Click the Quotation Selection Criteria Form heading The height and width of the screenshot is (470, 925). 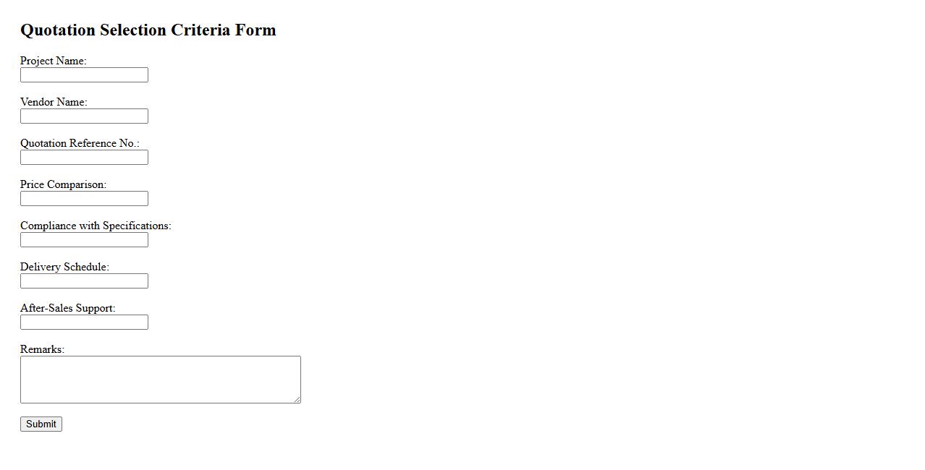coord(148,30)
